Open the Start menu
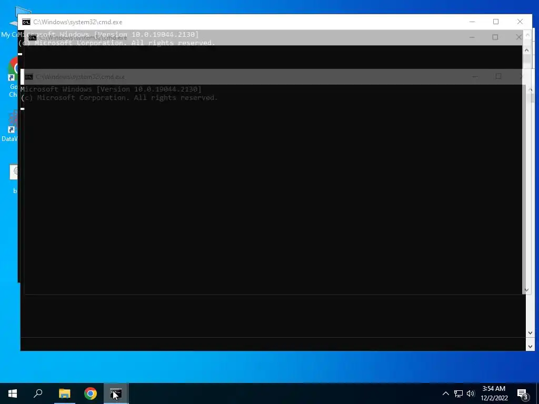 (13, 393)
